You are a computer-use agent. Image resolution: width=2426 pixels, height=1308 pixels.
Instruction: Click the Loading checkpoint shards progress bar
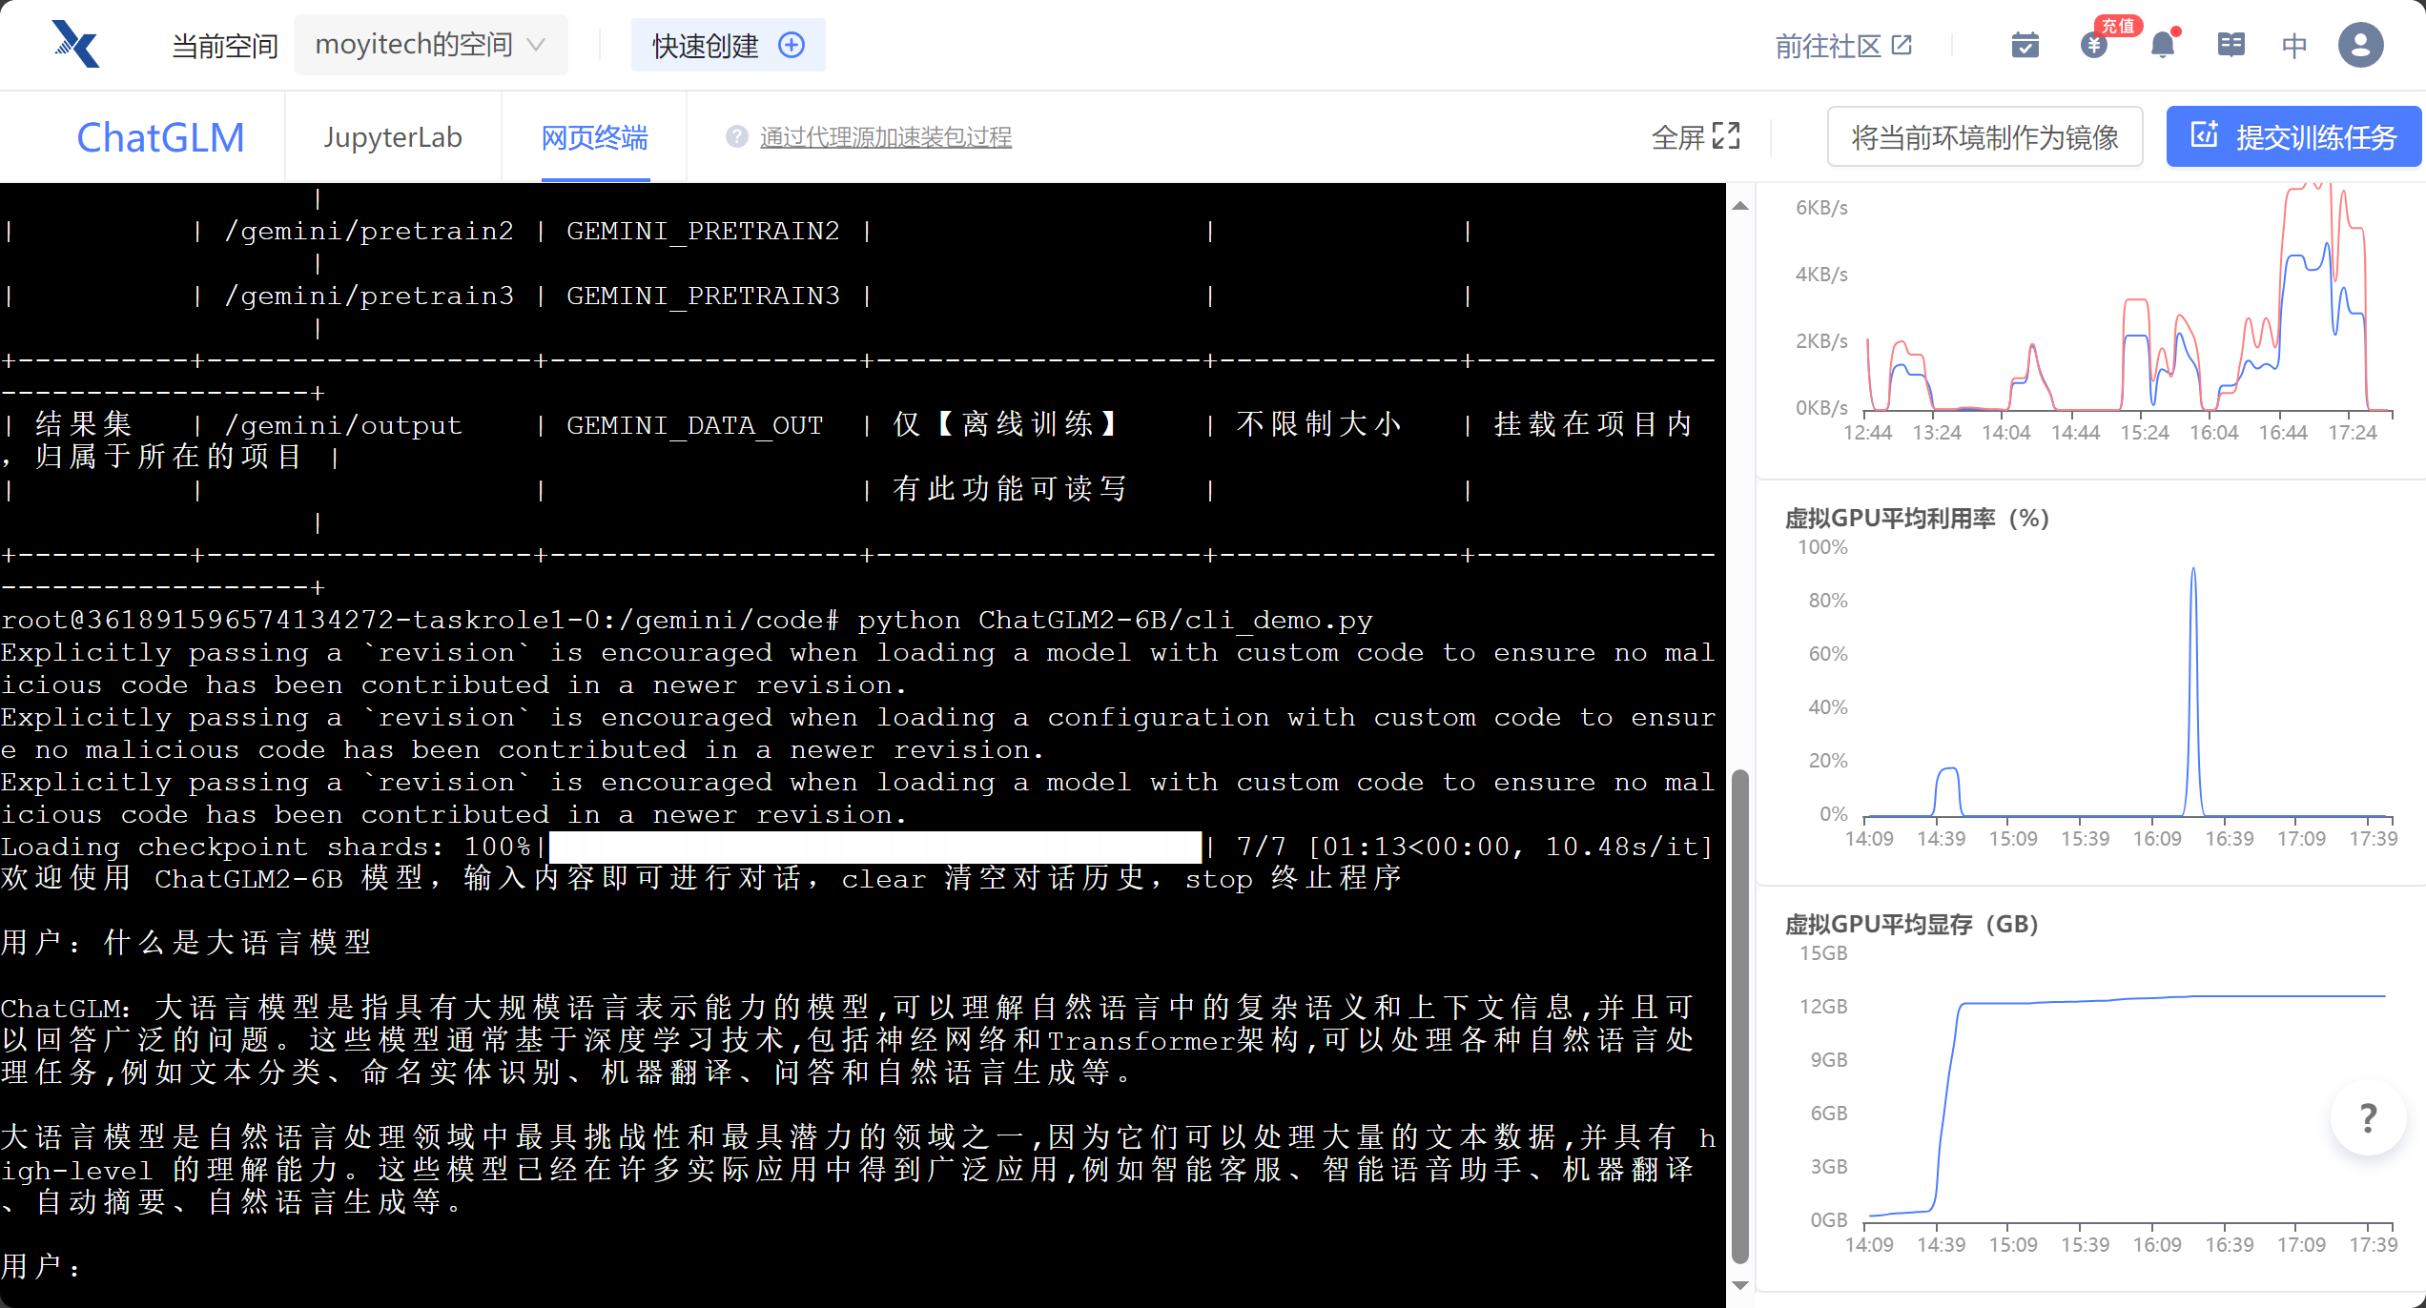point(875,847)
